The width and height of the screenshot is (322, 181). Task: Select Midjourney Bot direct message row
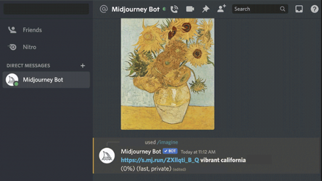46,80
